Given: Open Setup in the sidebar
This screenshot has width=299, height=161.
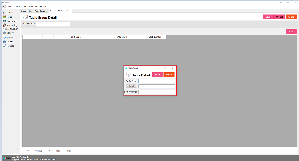Looking at the screenshot, I should (7, 17).
